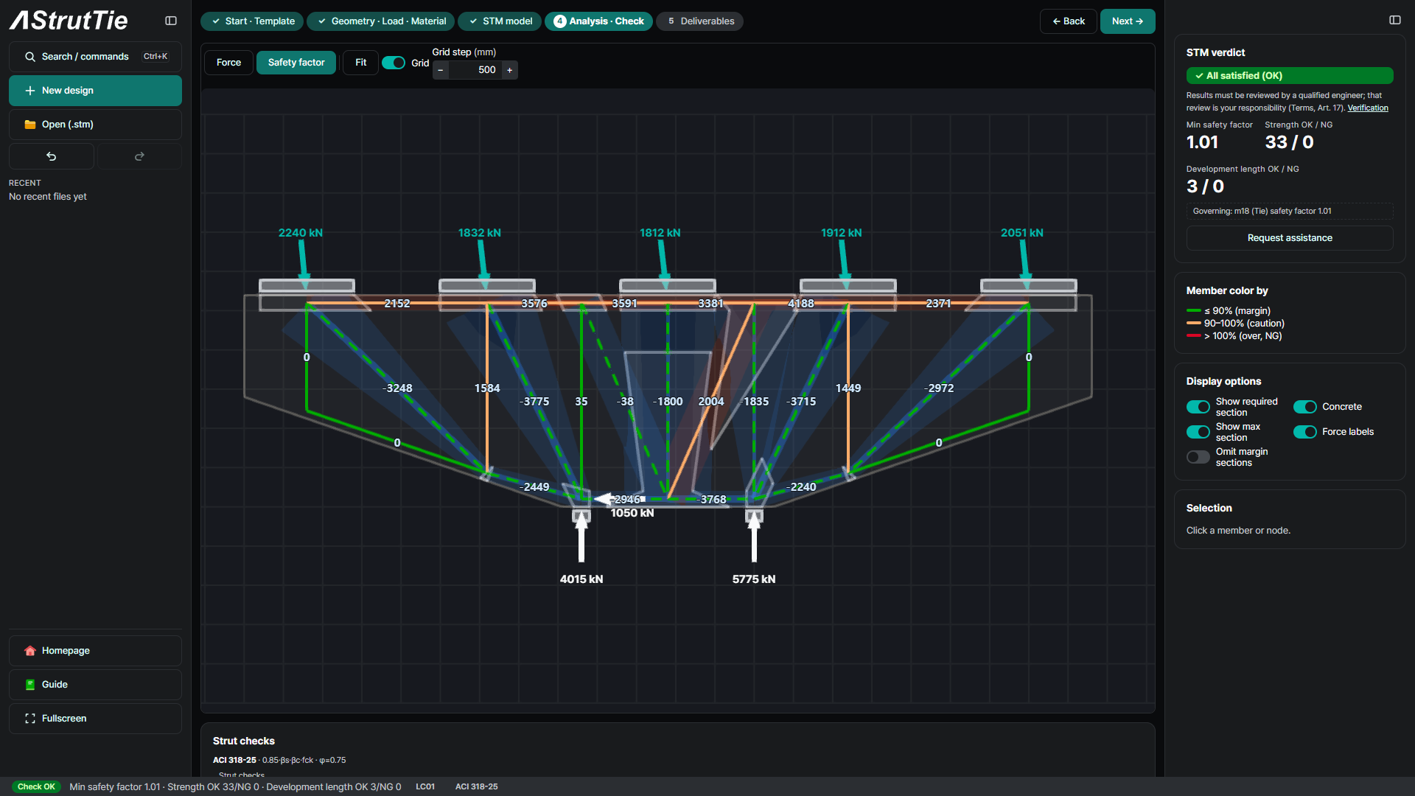Screen dimensions: 1415x796
Task: Click ACI 318-25 in status bar
Action: click(476, 787)
